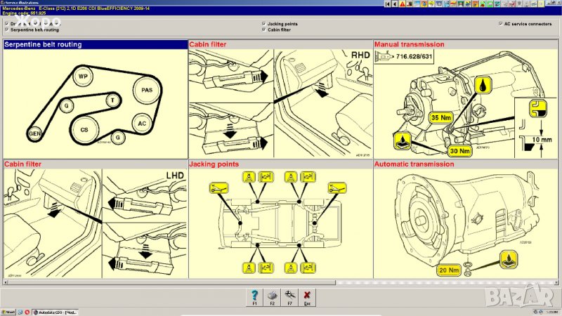The height and width of the screenshot is (316, 562).
Task: Toggle the Cabin filter checkbox
Action: pyautogui.click(x=263, y=30)
